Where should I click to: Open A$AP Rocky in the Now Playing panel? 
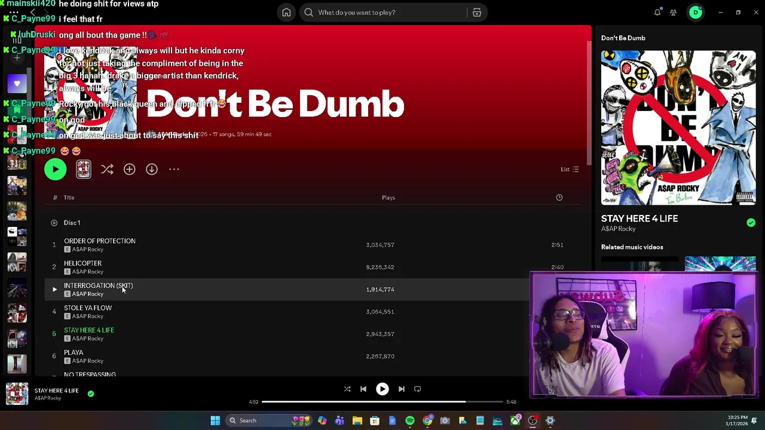click(x=619, y=229)
